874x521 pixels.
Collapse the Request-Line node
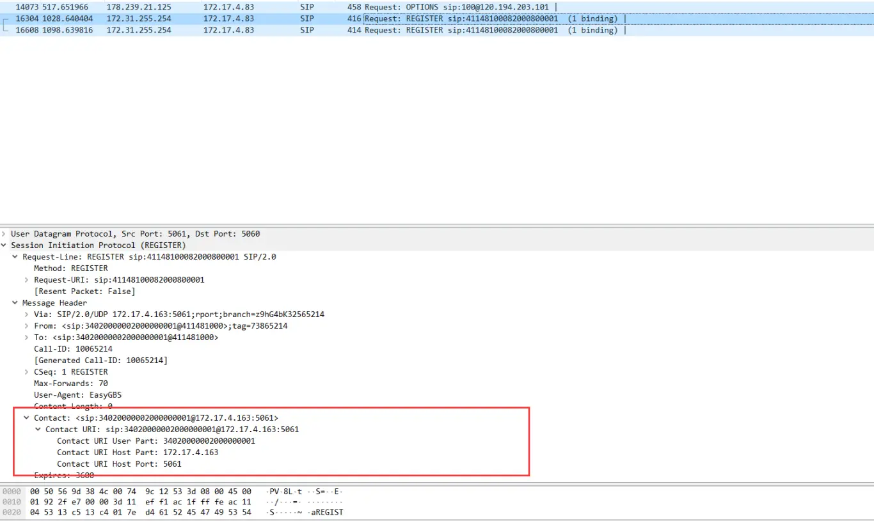coord(15,257)
